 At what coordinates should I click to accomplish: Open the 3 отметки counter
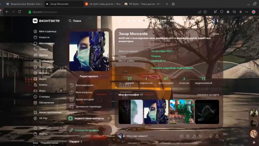pos(184,81)
